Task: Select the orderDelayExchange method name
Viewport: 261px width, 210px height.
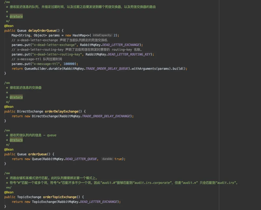Action: point(62,111)
